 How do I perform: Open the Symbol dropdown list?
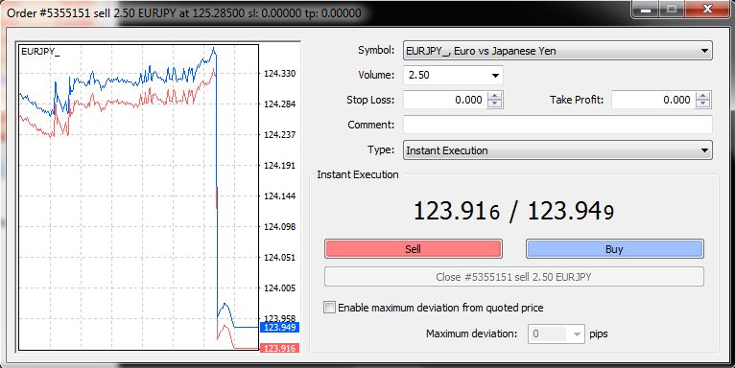point(557,51)
